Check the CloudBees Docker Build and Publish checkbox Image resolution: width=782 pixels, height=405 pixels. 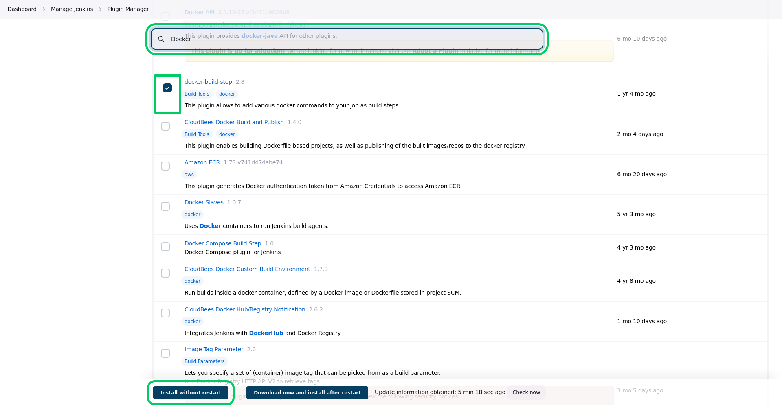[x=165, y=126]
